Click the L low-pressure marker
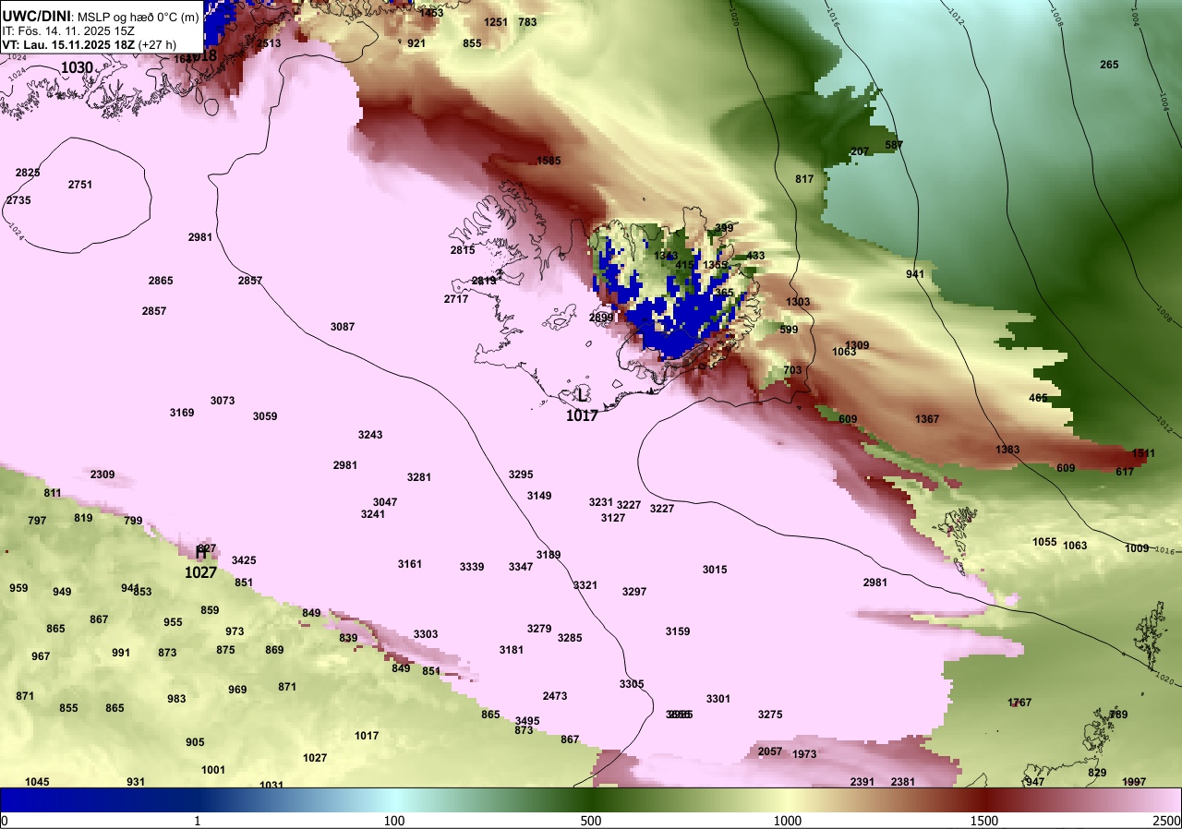Viewport: 1182px width, 829px height. 581,394
